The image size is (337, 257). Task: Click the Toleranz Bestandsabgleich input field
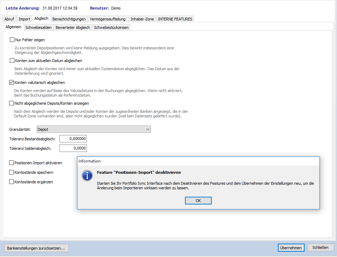tap(73, 139)
